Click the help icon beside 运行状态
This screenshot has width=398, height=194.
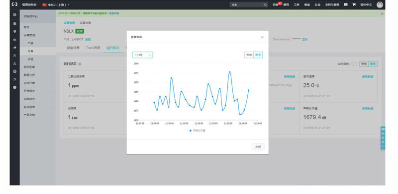[x=80, y=64]
